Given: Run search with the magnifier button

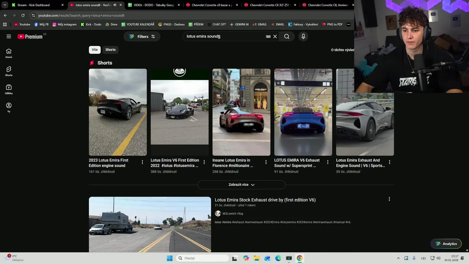Looking at the screenshot, I should point(287,36).
